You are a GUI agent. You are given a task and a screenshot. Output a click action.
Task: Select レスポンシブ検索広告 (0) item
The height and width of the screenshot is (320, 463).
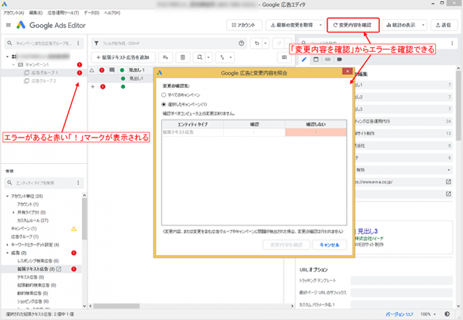38,261
